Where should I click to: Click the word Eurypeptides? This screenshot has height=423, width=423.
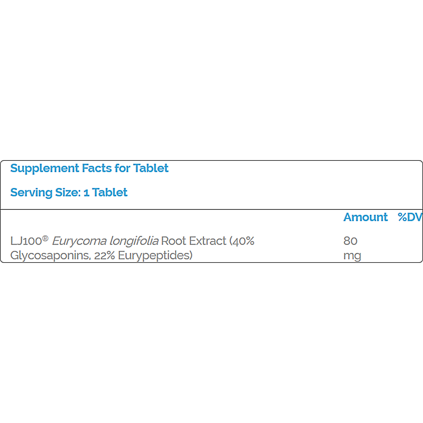click(x=155, y=255)
